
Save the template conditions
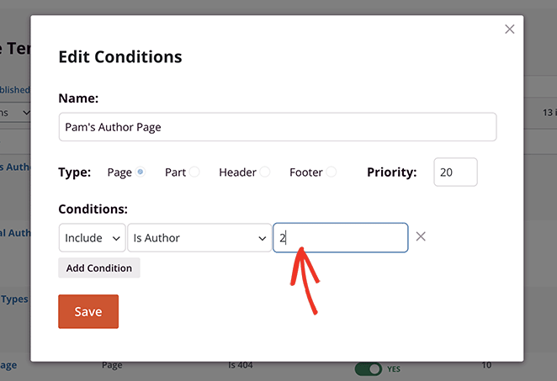point(88,311)
